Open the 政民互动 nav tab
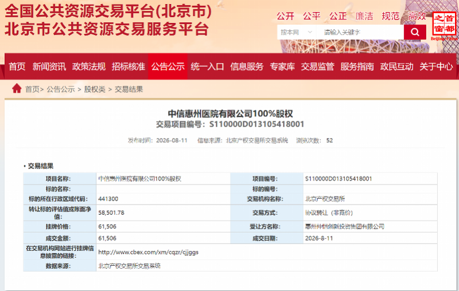459x291 pixels. click(396, 66)
